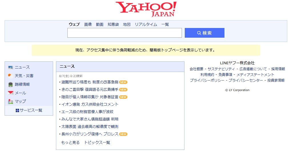Viewport: 295px width, 153px height.
Task: Open 免責事項 footer link
Action: (225, 75)
